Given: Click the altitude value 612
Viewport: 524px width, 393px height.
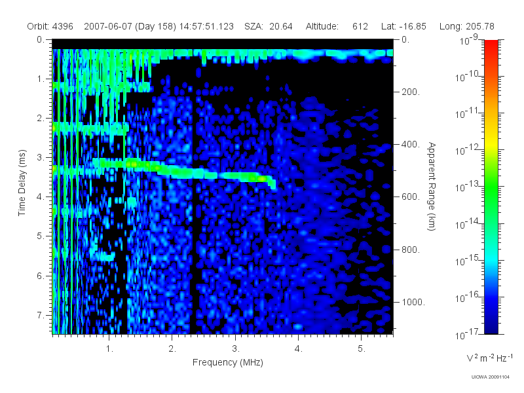Looking at the screenshot, I should pos(360,26).
